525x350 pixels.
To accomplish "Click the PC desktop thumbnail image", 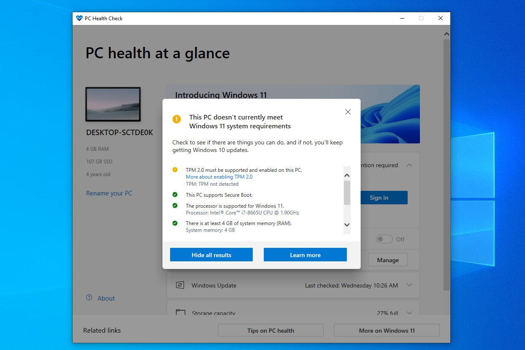I will 113,104.
